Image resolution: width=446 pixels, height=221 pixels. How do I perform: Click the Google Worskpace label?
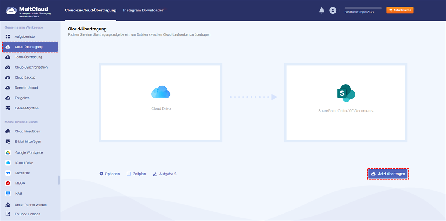coord(29,153)
